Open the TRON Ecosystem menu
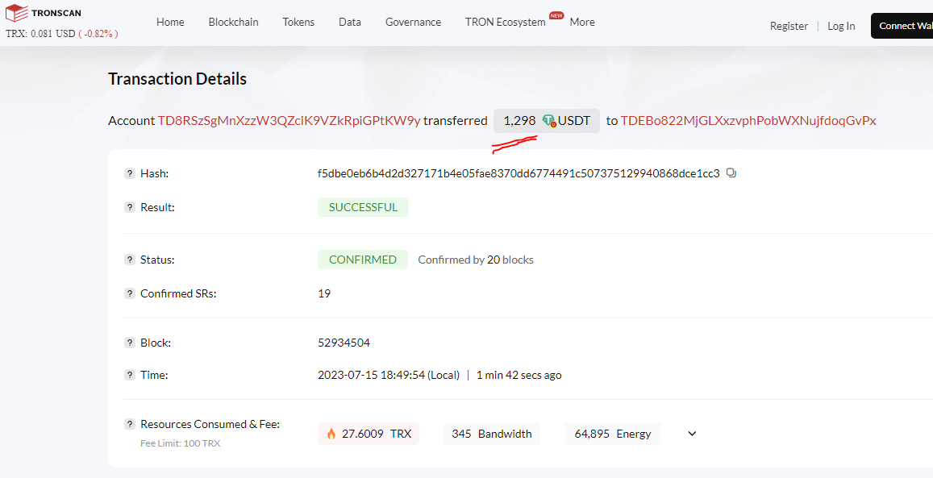 coord(505,22)
